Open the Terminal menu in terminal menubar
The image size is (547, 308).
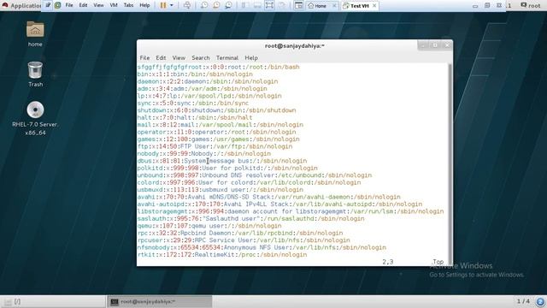click(227, 57)
